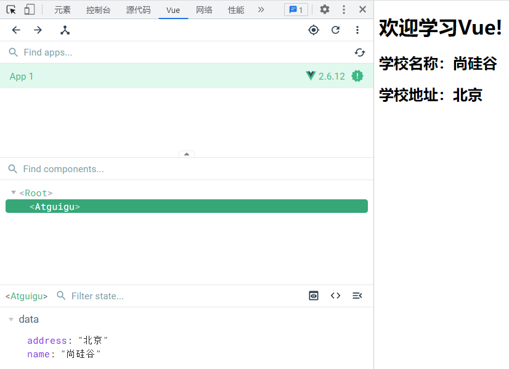Expand more DevTools tabs chevron
The image size is (509, 369).
tap(261, 9)
